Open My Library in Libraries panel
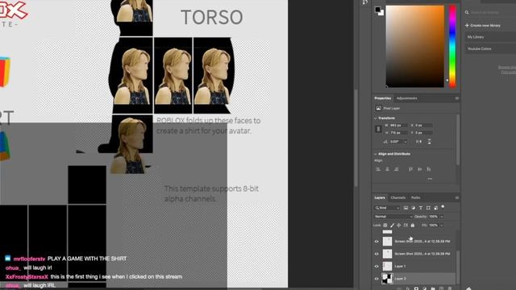Viewport: 516px width, 290px height. tap(490, 37)
